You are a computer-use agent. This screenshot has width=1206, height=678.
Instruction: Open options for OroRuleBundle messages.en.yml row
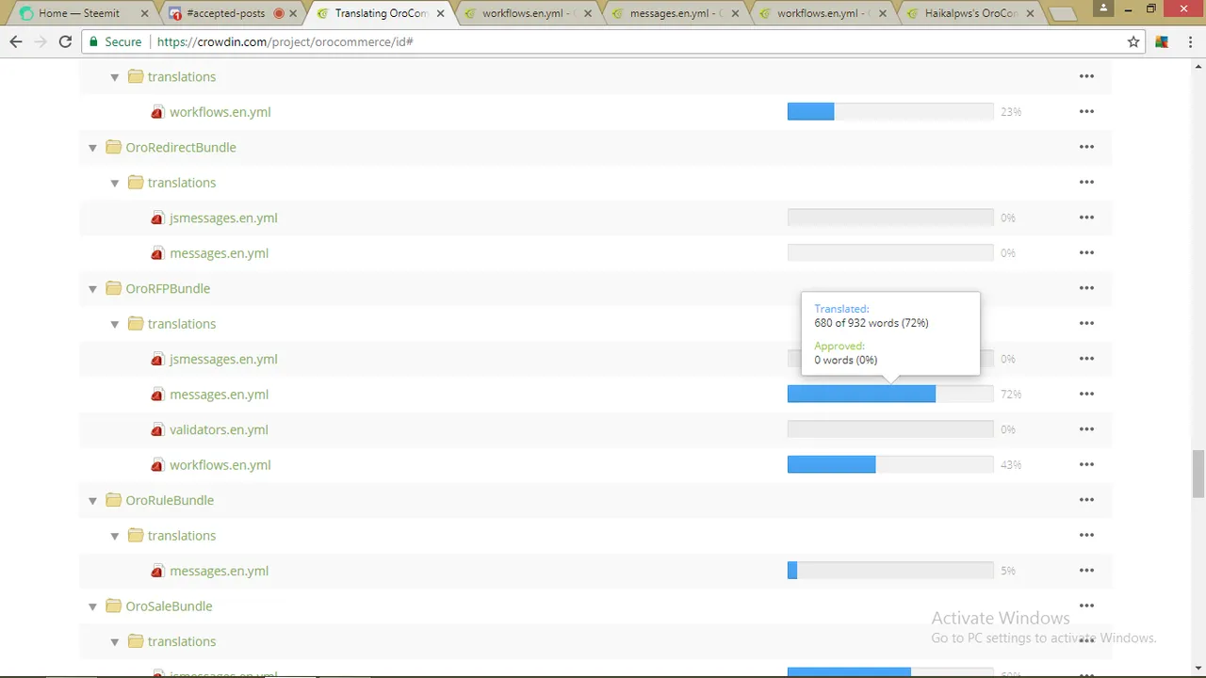click(1086, 571)
